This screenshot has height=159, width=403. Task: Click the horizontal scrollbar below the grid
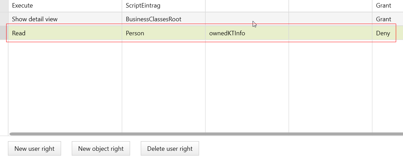pyautogui.click(x=206, y=134)
